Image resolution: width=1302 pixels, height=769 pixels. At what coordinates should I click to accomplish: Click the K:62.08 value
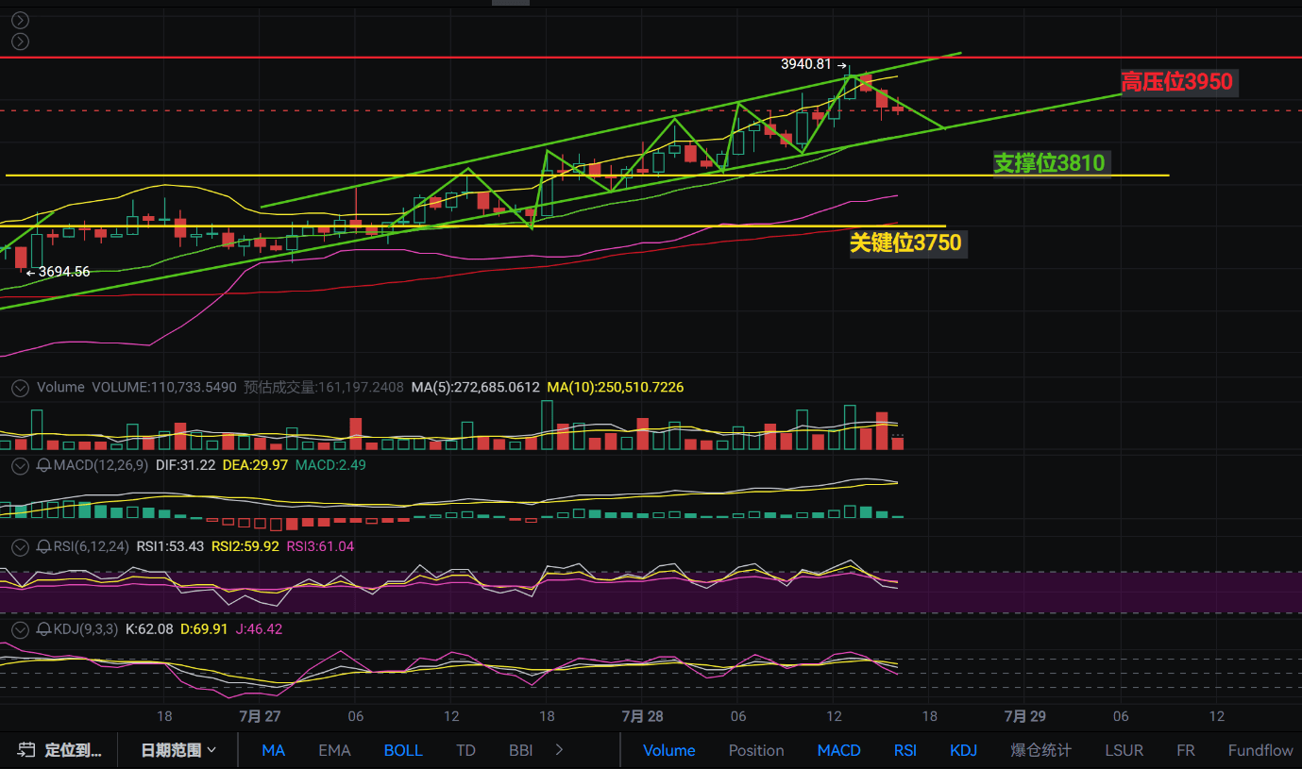coord(149,628)
